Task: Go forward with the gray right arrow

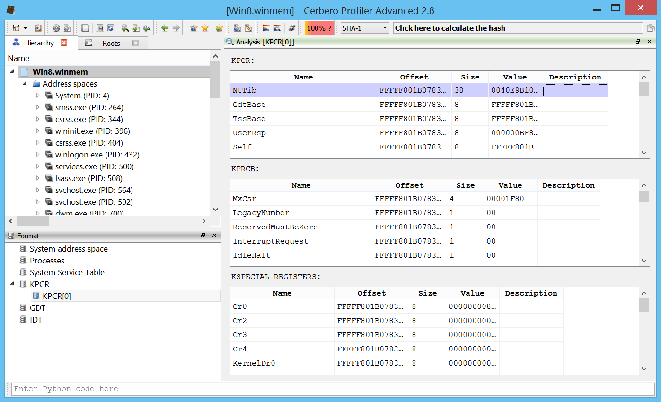Action: pos(176,28)
